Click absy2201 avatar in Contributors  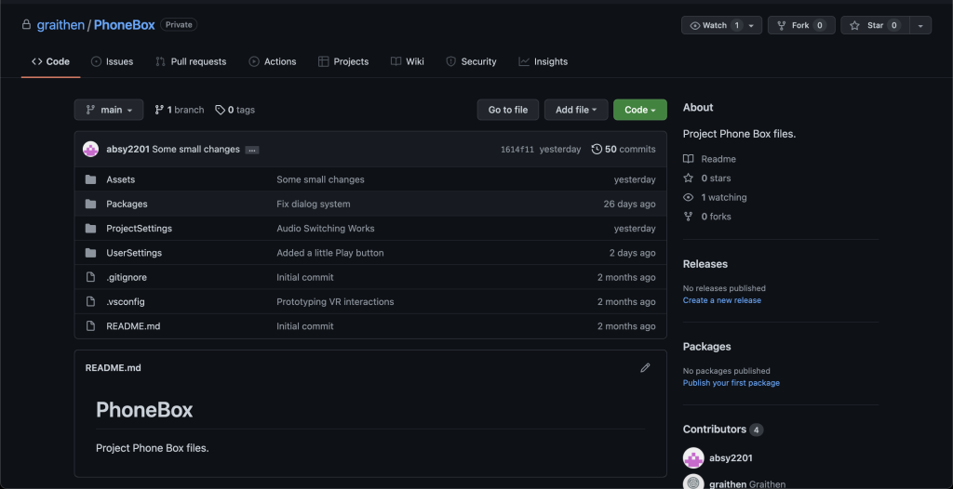coord(693,458)
